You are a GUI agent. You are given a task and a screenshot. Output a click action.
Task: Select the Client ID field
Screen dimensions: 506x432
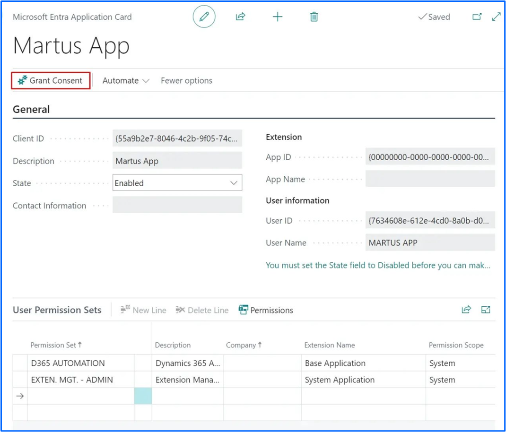click(x=177, y=138)
